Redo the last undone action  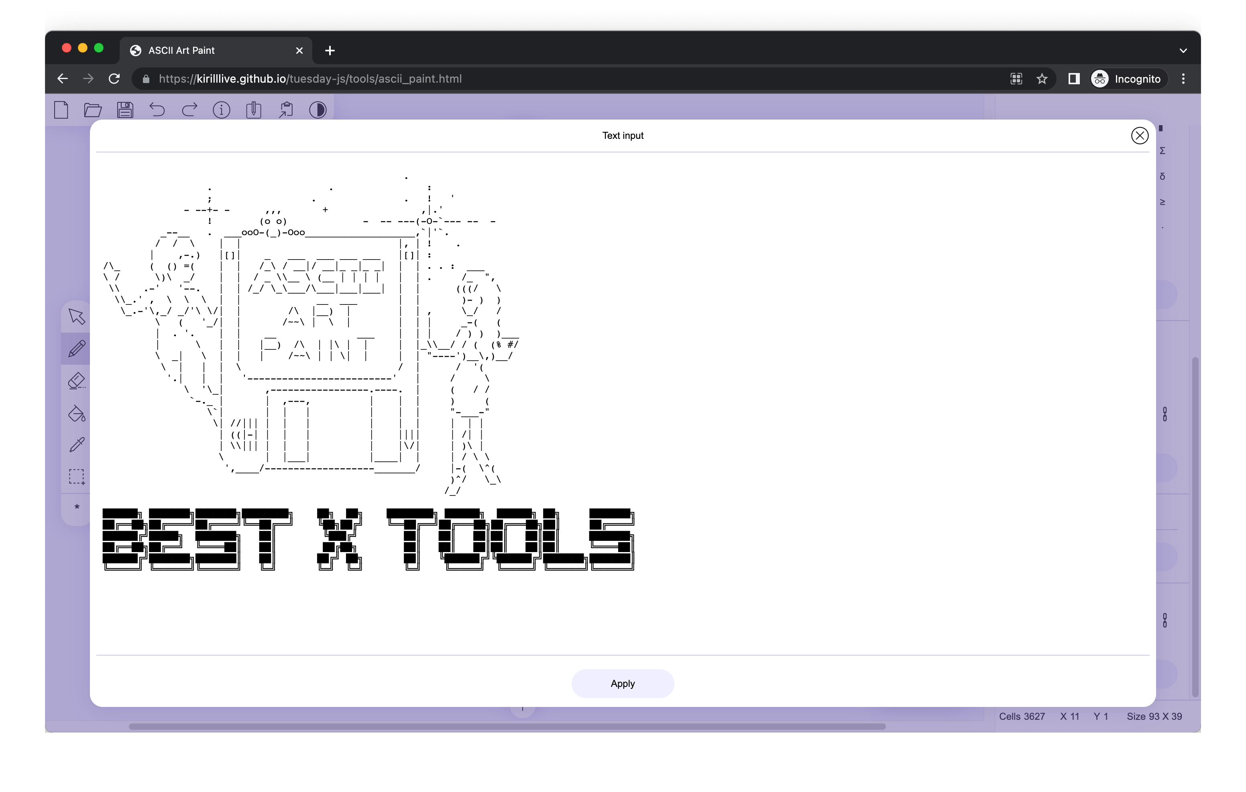tap(189, 110)
